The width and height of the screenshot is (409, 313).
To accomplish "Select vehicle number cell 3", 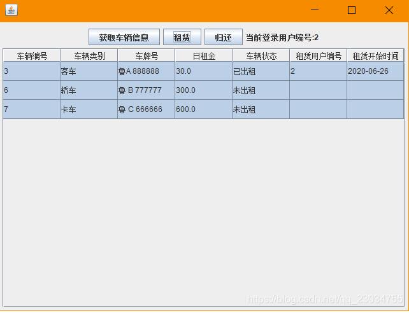I will pos(32,71).
